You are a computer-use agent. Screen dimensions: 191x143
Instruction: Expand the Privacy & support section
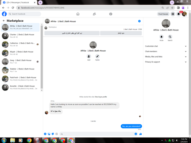point(166,62)
